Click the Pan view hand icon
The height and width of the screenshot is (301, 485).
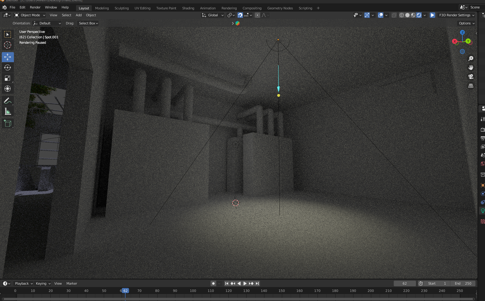[471, 68]
